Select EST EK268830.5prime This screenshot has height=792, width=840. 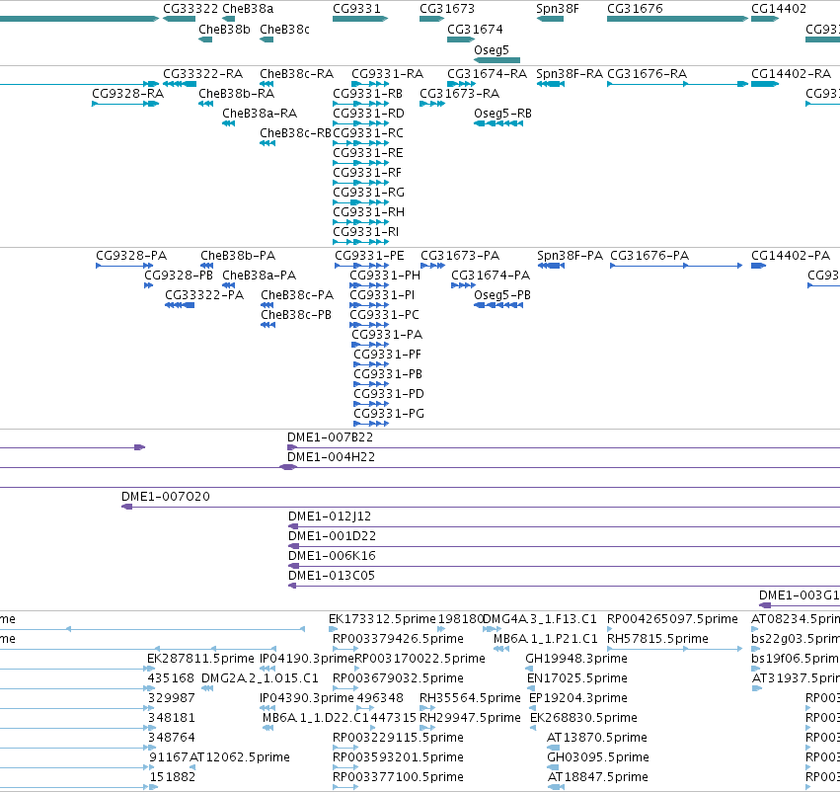[583, 718]
